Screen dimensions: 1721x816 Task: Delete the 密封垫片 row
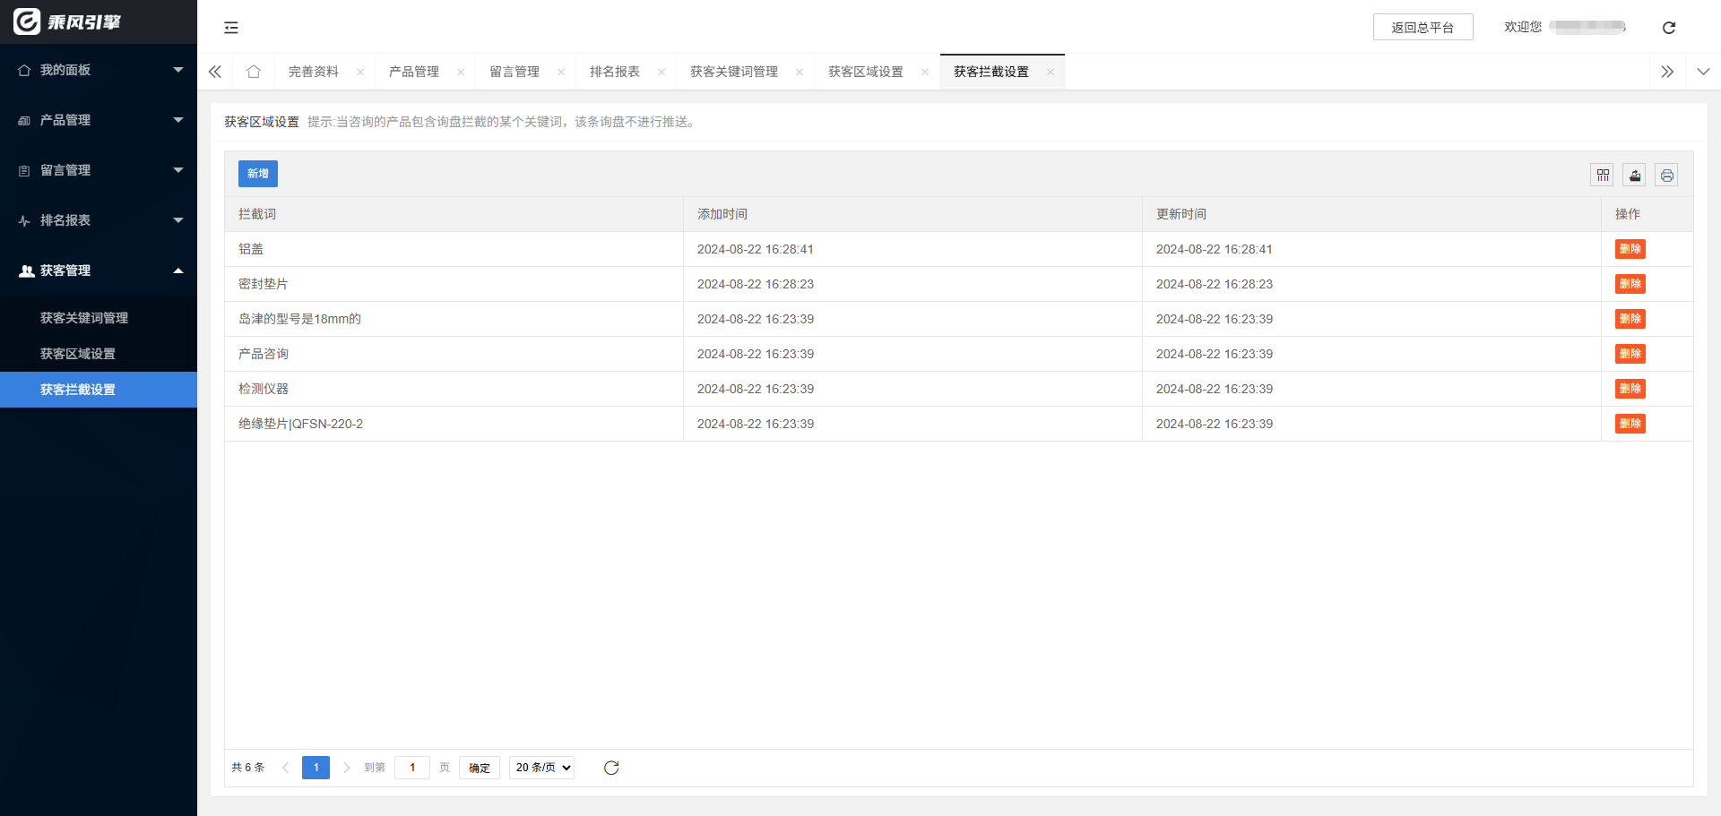click(x=1630, y=284)
